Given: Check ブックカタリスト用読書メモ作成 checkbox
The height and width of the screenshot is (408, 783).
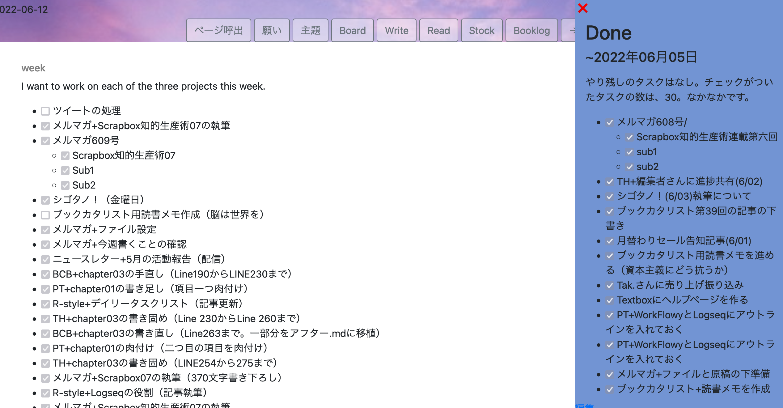Looking at the screenshot, I should (45, 215).
